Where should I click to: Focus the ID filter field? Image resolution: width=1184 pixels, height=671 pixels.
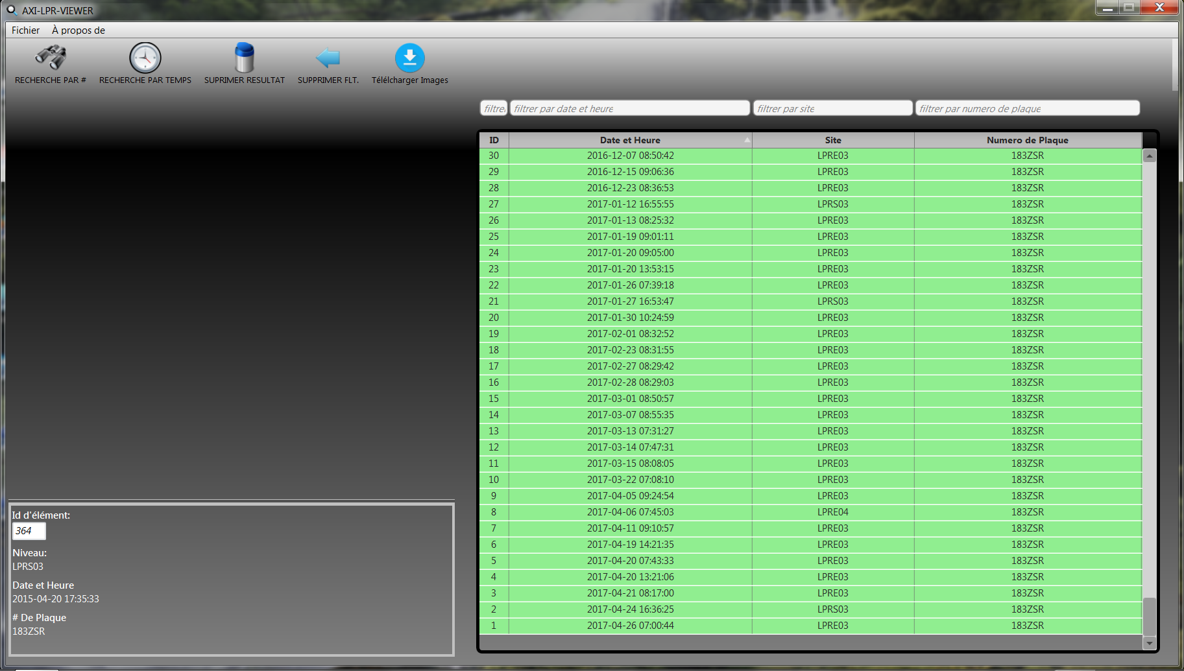point(494,108)
